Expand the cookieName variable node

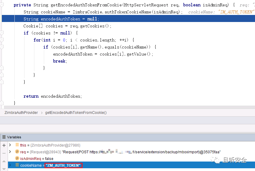[10, 165]
